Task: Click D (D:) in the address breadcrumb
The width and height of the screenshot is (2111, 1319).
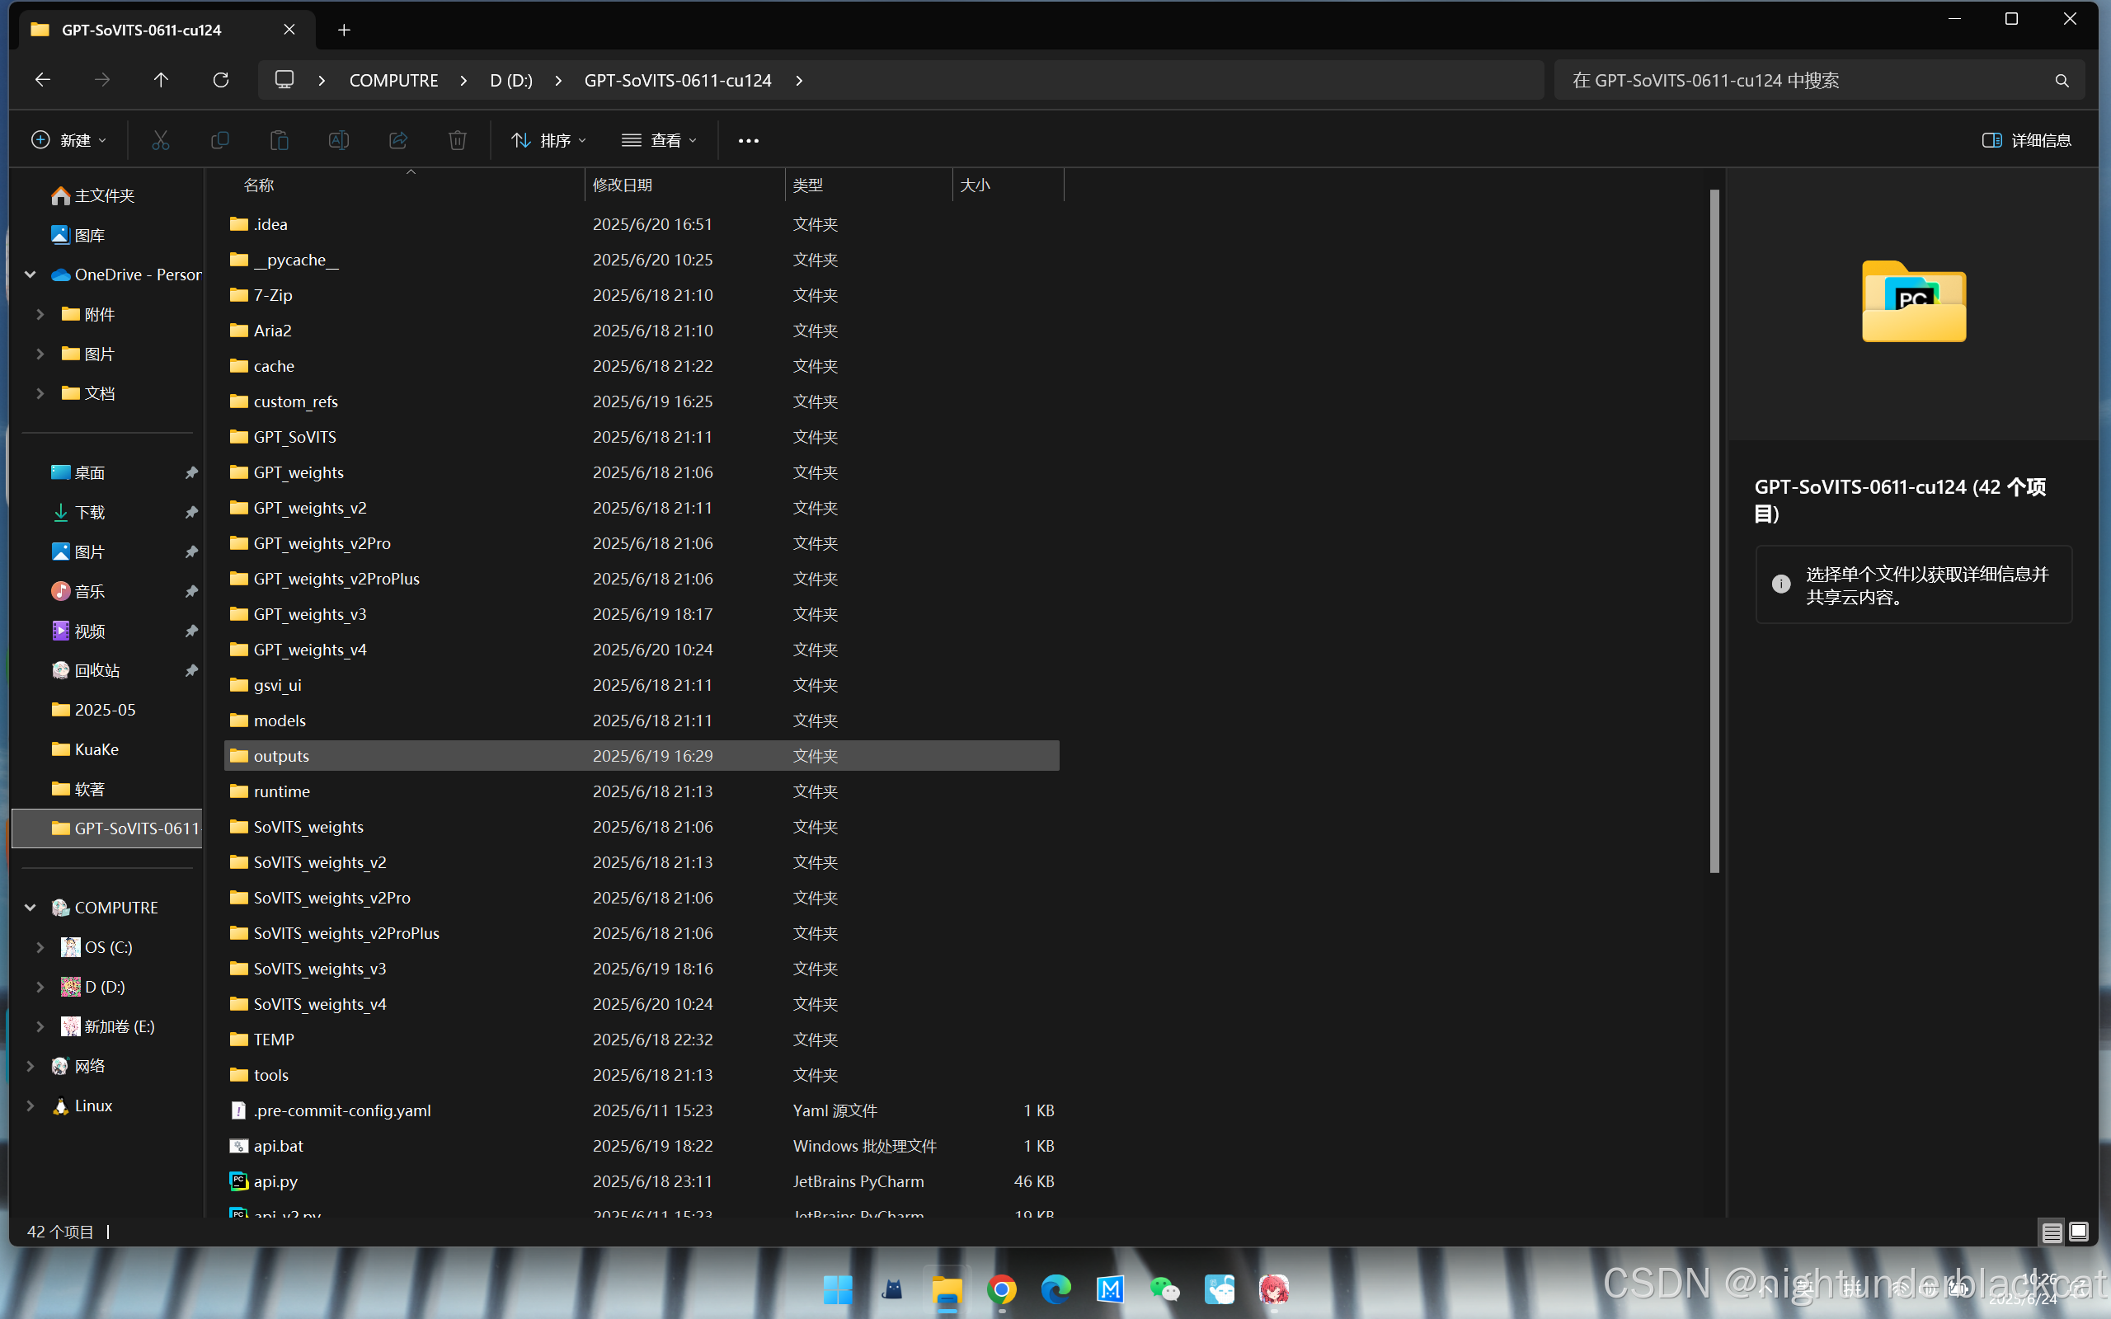Action: coord(511,80)
